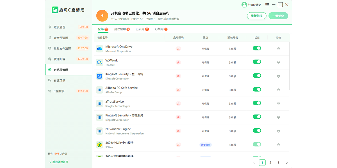The width and height of the screenshot is (337, 168).
Task: Turn off Alibaba PC Safe Service toggle
Action: click(x=257, y=89)
